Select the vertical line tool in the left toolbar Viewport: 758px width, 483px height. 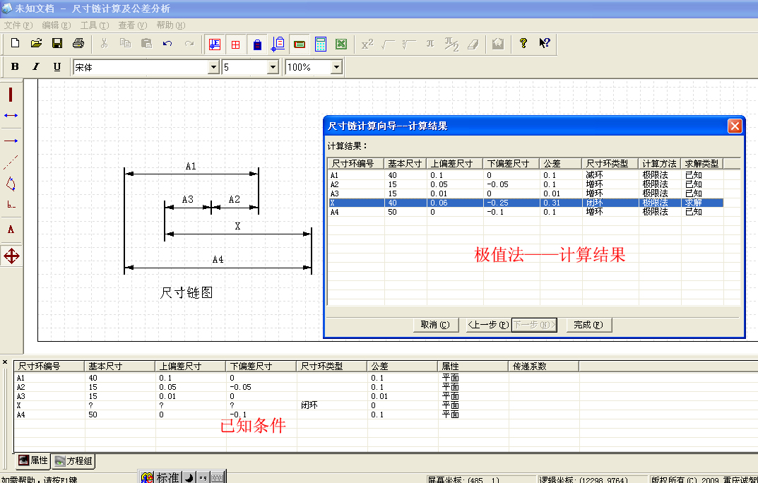point(11,94)
